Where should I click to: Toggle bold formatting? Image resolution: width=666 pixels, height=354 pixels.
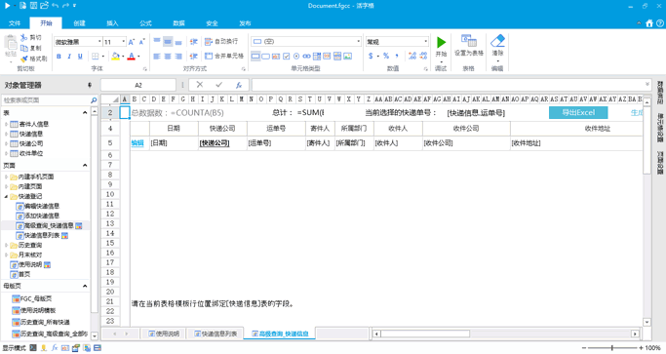pos(59,57)
